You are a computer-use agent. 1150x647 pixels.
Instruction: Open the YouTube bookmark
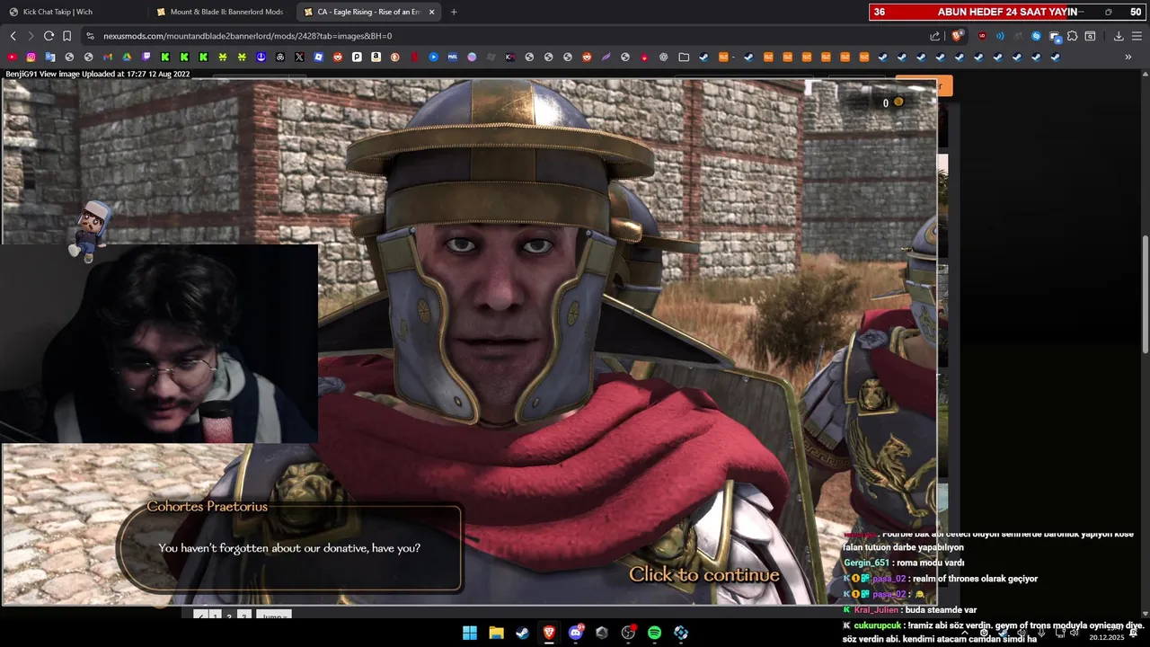12,57
